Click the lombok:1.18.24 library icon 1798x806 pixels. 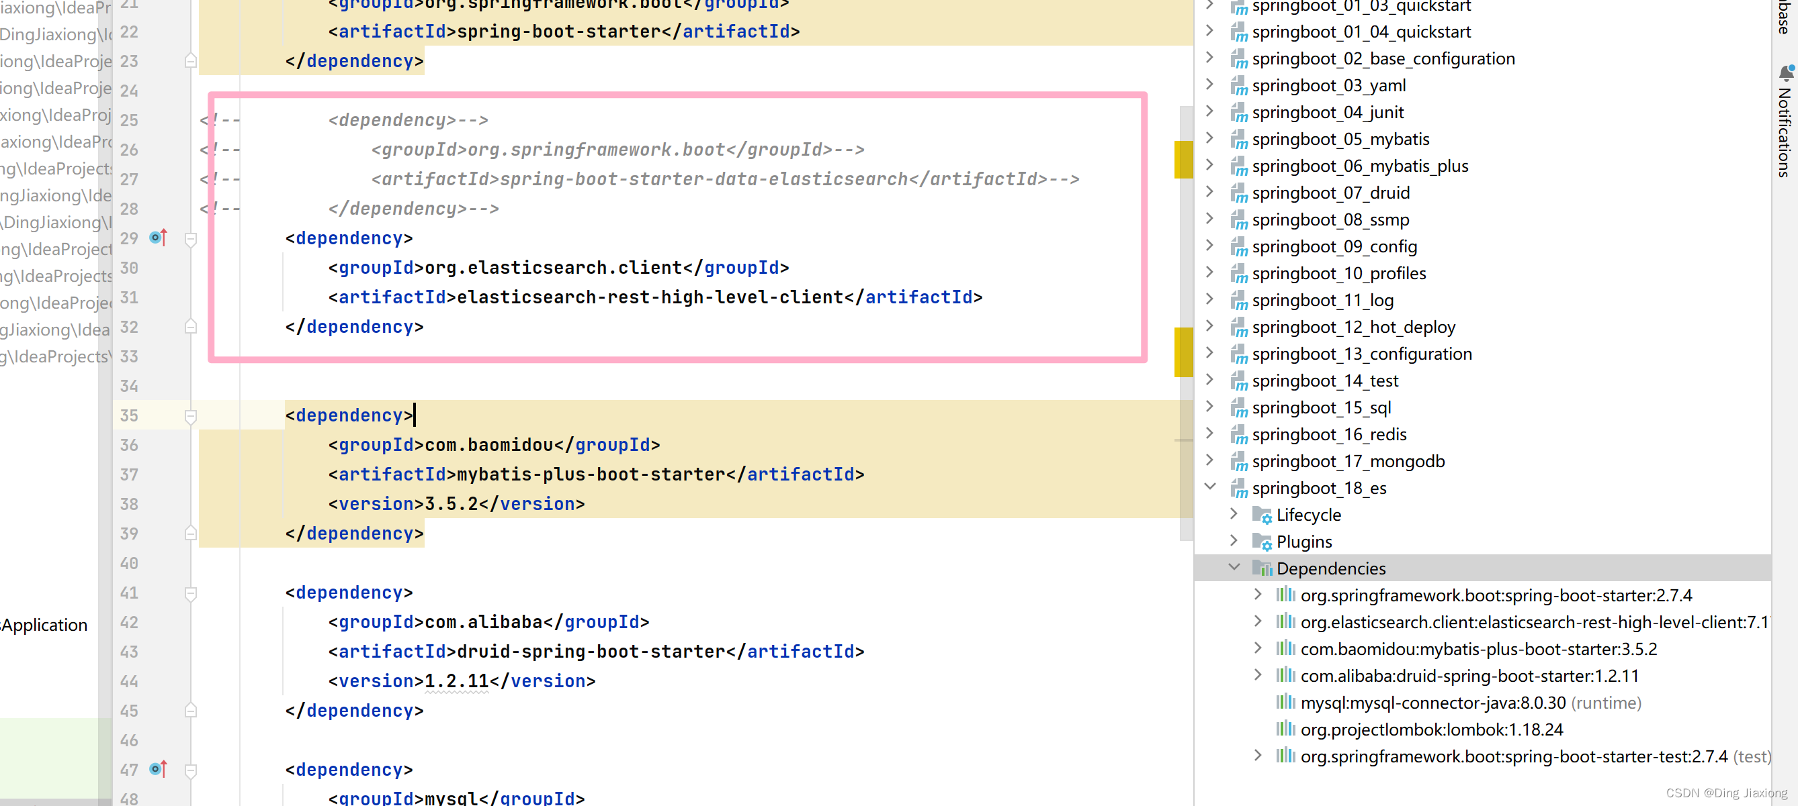[1286, 729]
